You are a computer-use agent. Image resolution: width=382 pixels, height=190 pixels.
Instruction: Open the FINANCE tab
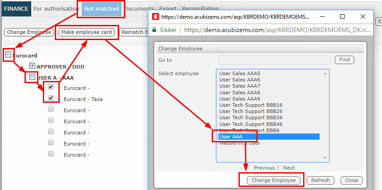point(16,9)
